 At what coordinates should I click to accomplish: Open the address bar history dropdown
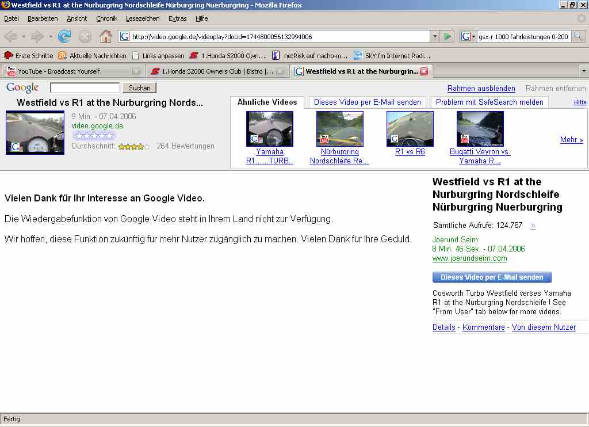pyautogui.click(x=435, y=37)
